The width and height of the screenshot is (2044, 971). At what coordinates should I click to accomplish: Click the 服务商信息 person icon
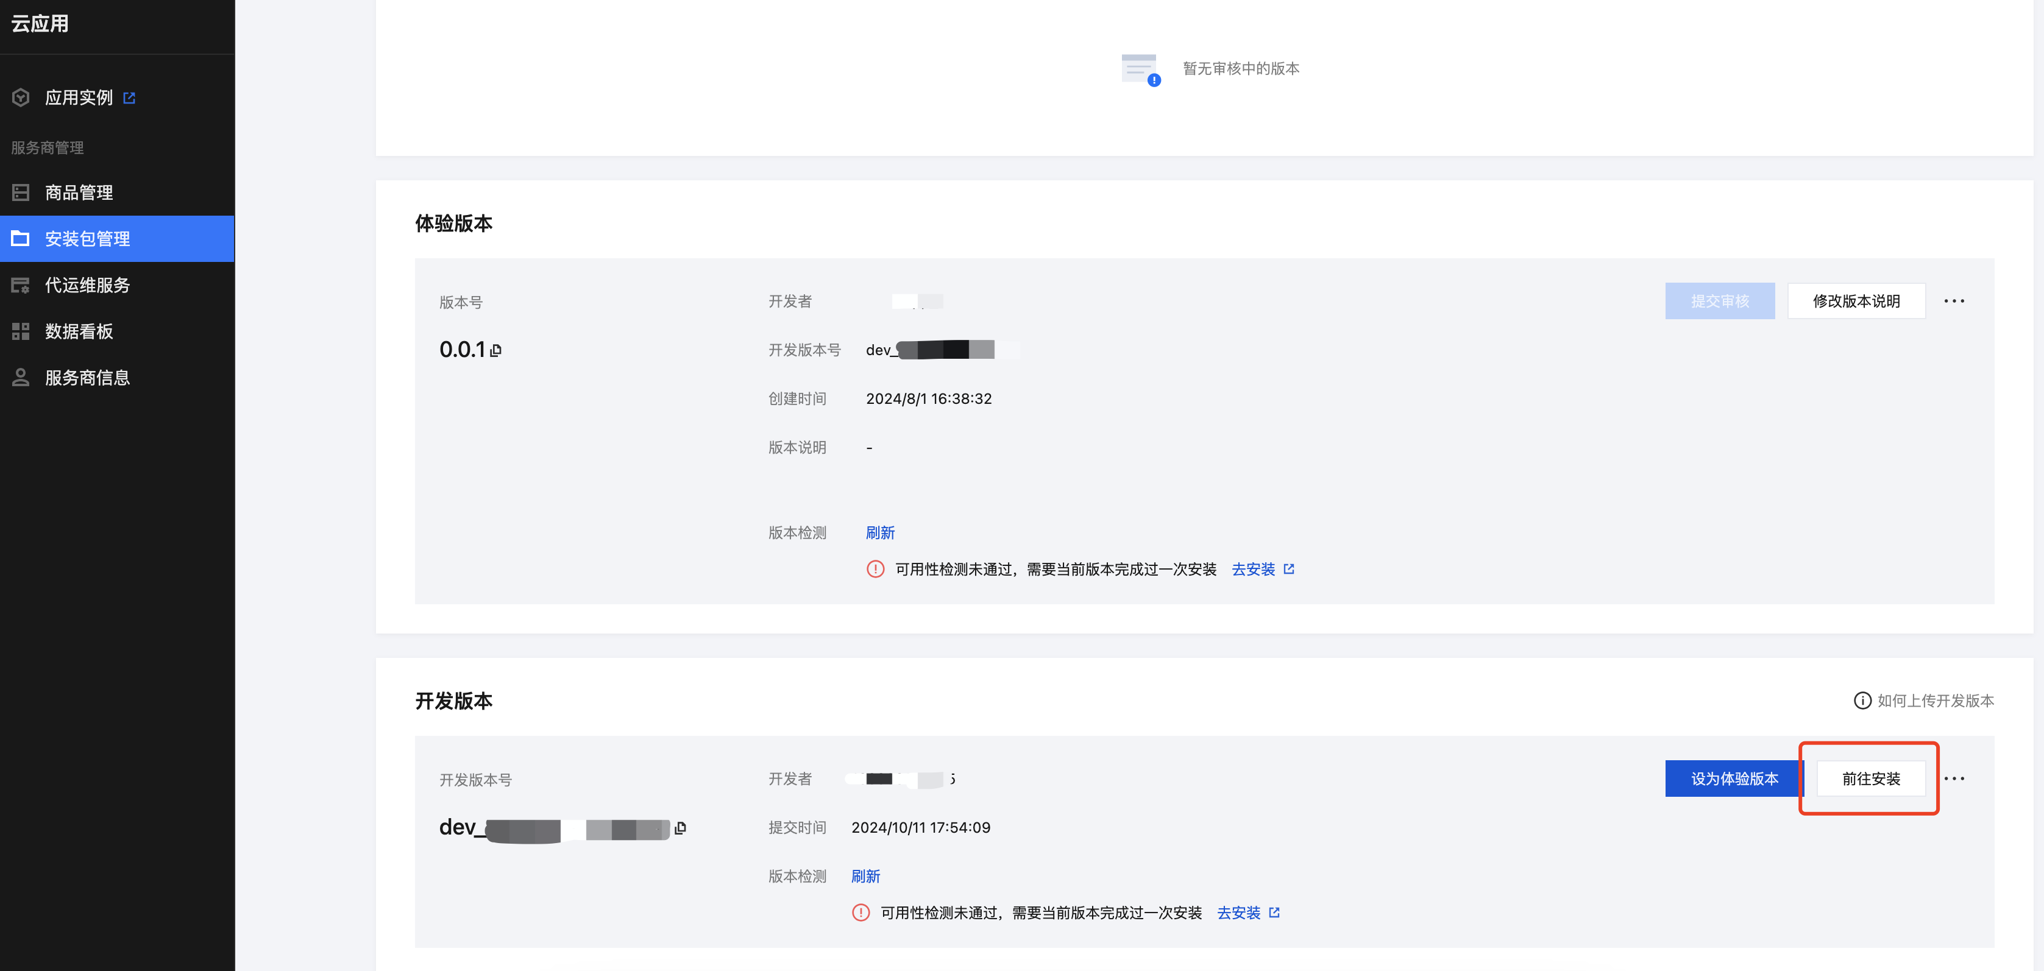coord(21,378)
